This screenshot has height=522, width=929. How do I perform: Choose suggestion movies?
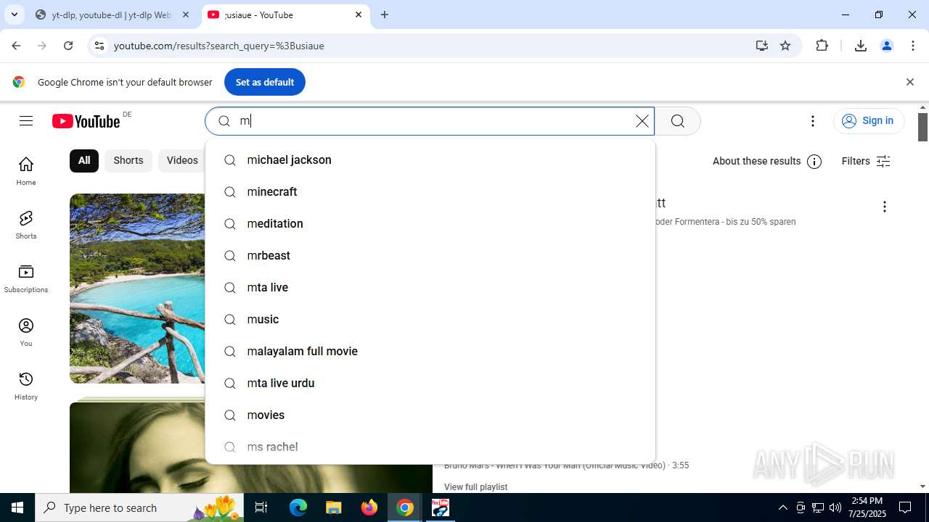tap(430, 415)
